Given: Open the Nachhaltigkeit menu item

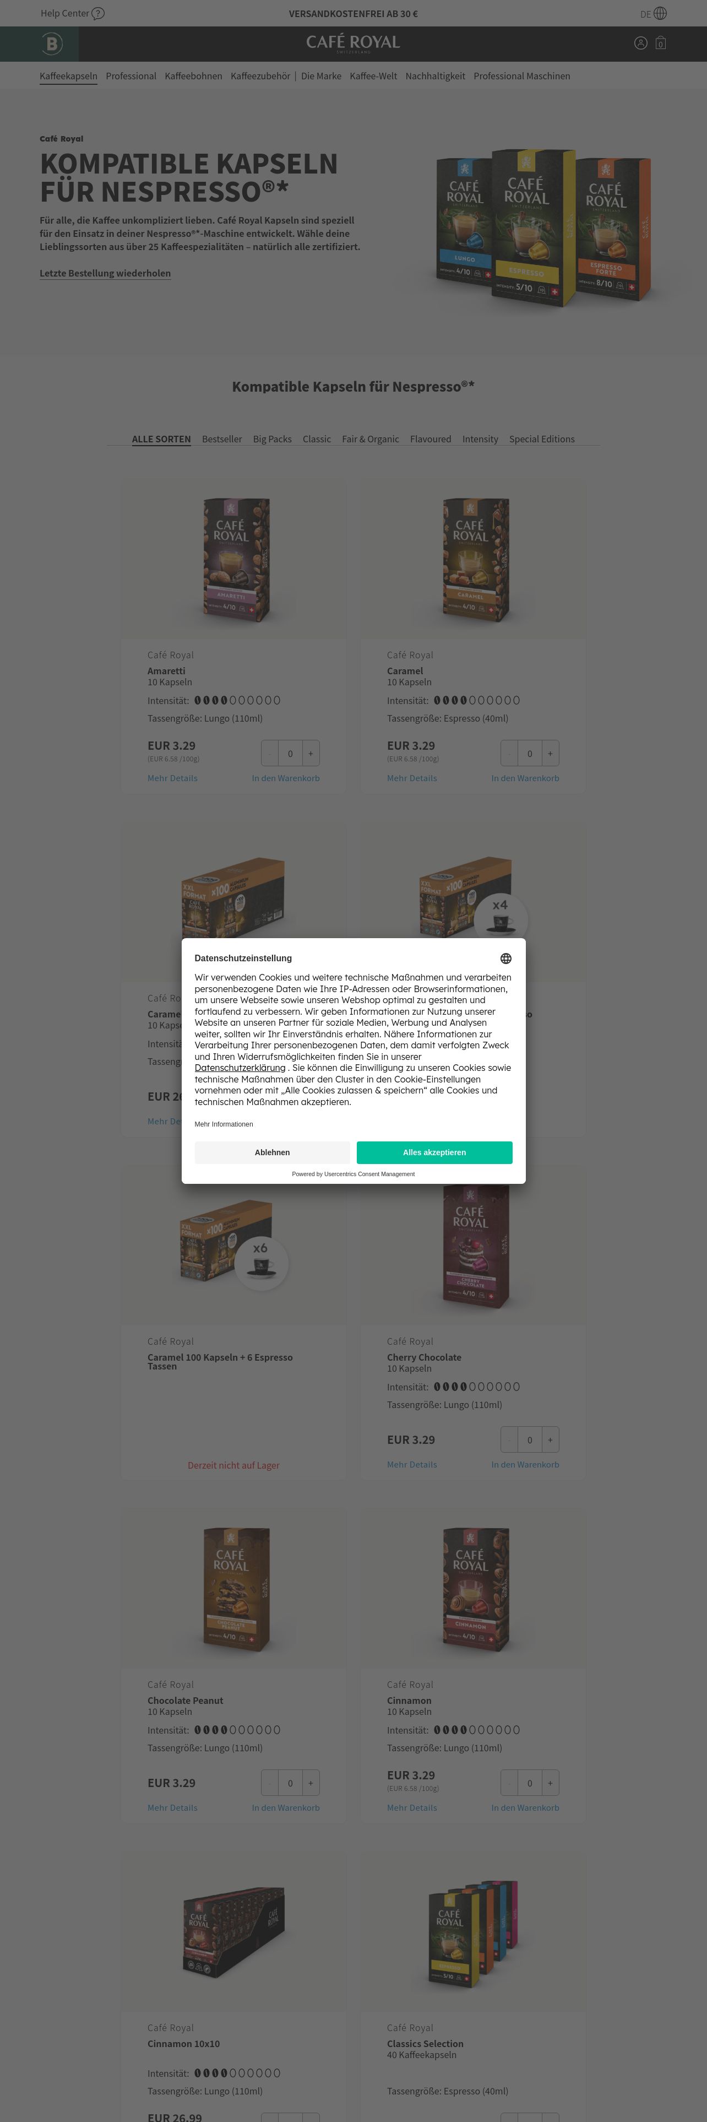Looking at the screenshot, I should point(434,76).
